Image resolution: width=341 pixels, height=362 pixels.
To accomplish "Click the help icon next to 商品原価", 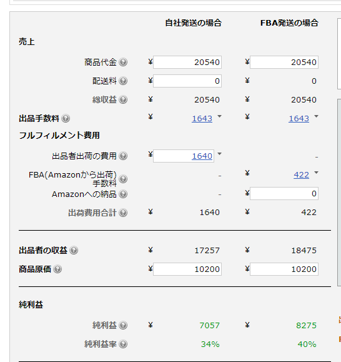I will (57, 269).
